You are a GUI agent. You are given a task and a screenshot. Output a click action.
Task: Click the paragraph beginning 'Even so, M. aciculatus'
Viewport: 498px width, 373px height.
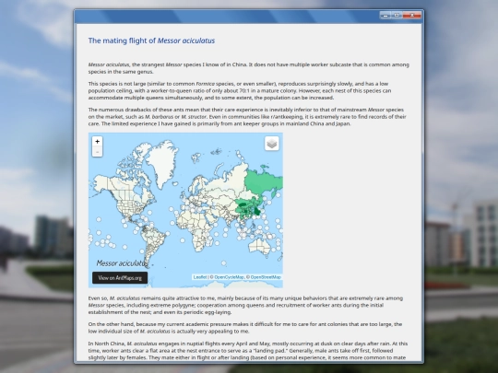[x=245, y=305]
